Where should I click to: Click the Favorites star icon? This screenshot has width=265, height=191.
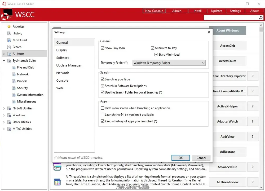click(9, 26)
